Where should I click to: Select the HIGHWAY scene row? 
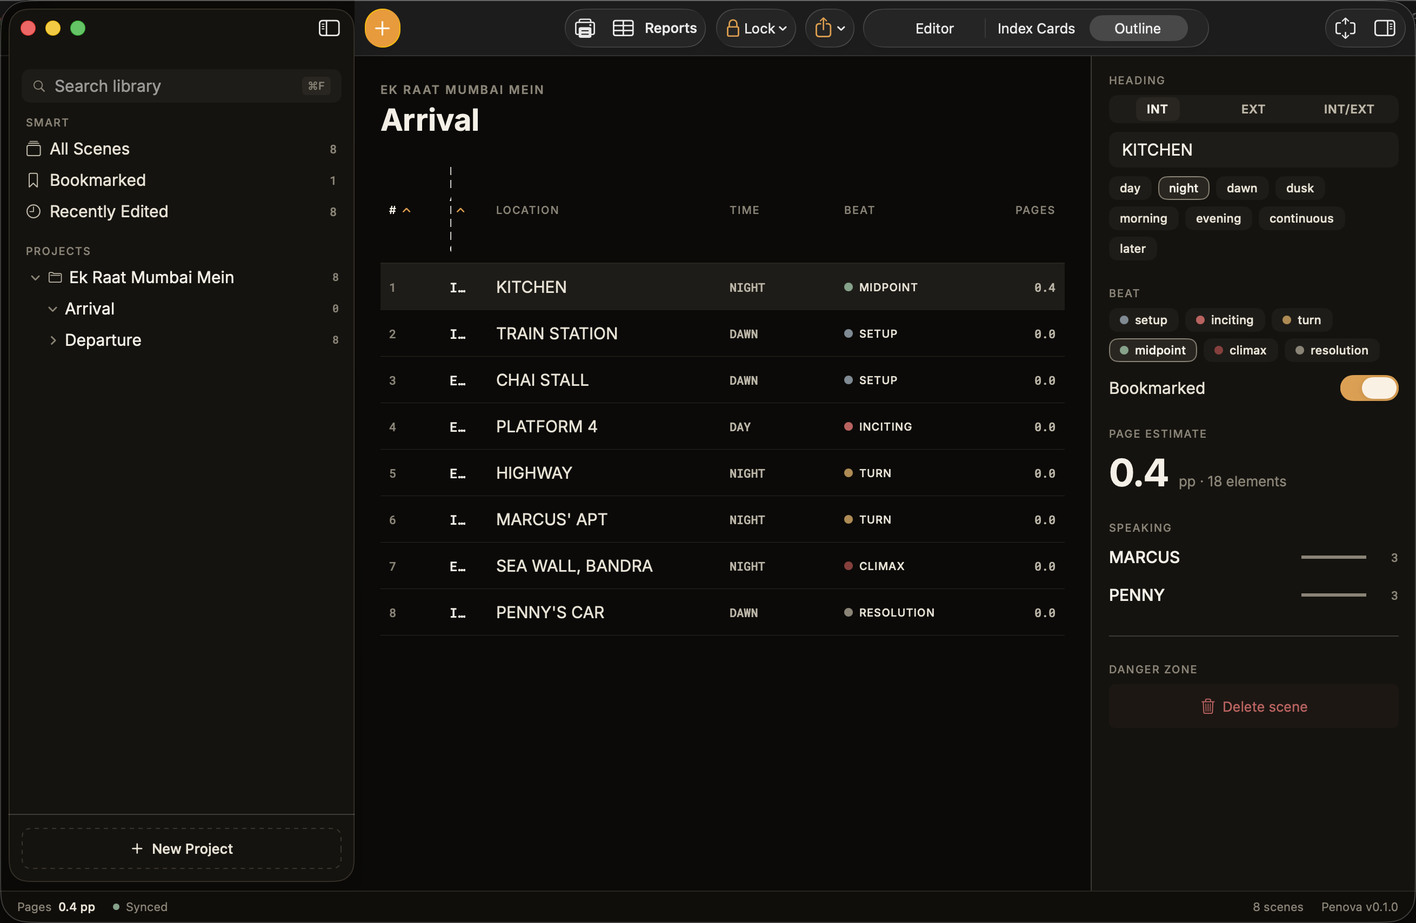(722, 473)
